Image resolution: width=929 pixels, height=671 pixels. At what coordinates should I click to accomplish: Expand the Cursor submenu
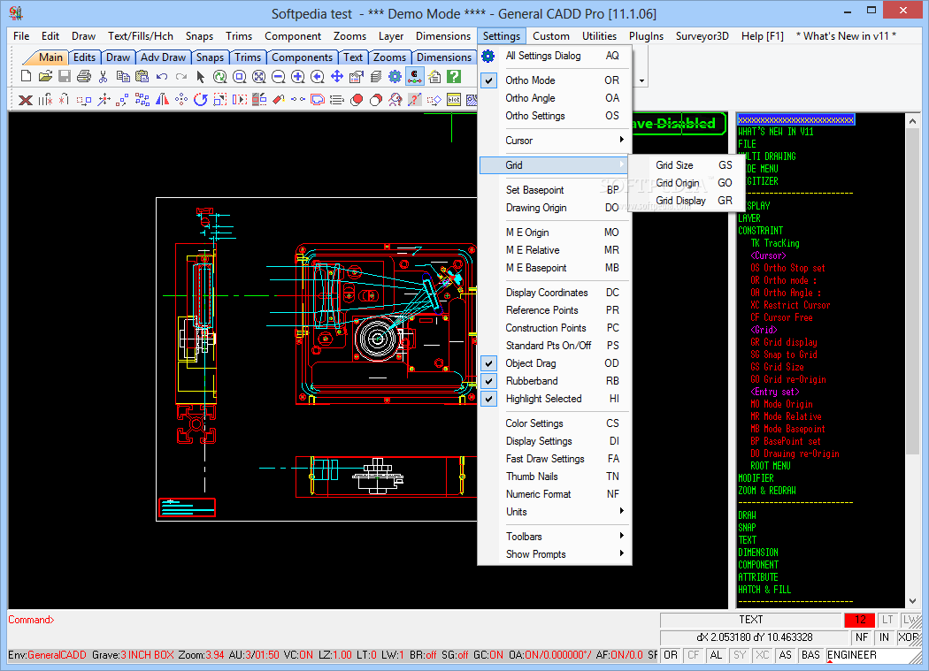pyautogui.click(x=555, y=141)
